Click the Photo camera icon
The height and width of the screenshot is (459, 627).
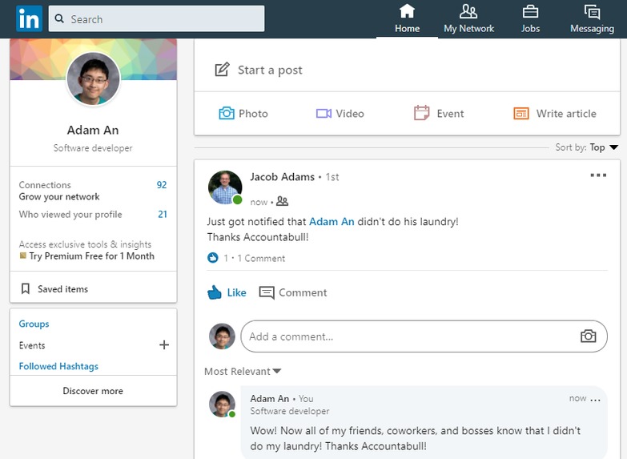point(227,113)
